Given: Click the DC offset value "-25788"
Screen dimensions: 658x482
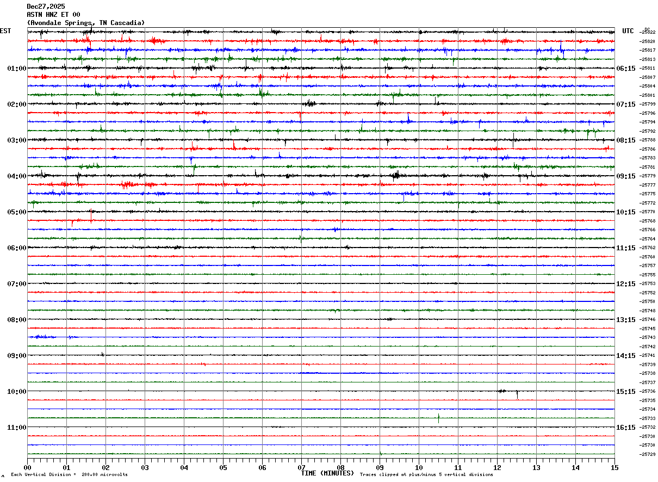Looking at the screenshot, I should [x=647, y=140].
